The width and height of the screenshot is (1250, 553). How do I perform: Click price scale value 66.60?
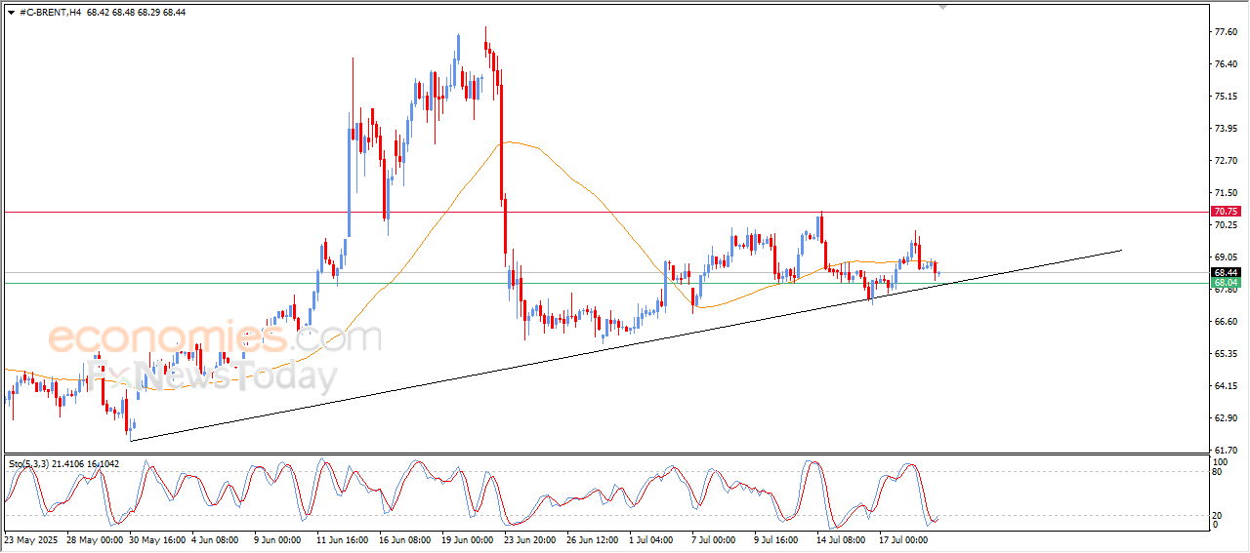(x=1225, y=322)
